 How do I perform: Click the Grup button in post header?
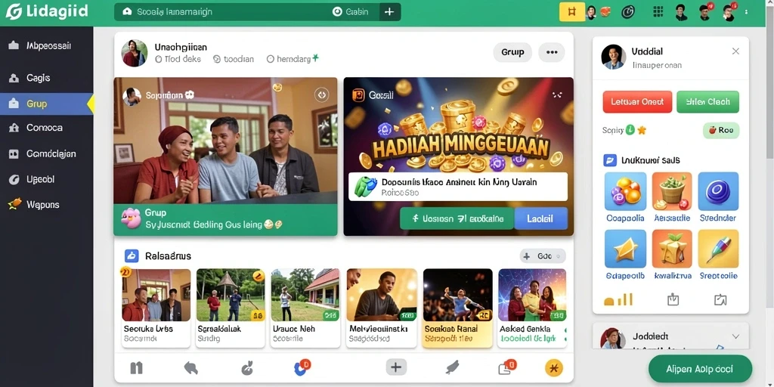(x=512, y=52)
